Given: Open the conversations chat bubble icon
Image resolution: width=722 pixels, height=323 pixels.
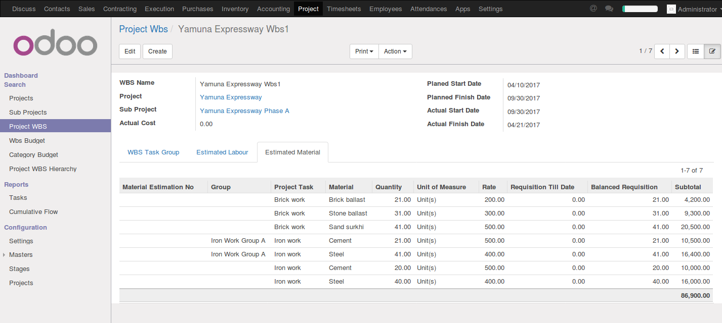Looking at the screenshot, I should tap(609, 9).
